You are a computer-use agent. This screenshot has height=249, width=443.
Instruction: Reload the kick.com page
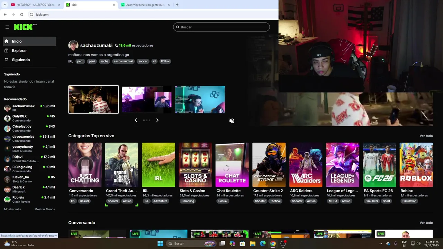point(21,15)
